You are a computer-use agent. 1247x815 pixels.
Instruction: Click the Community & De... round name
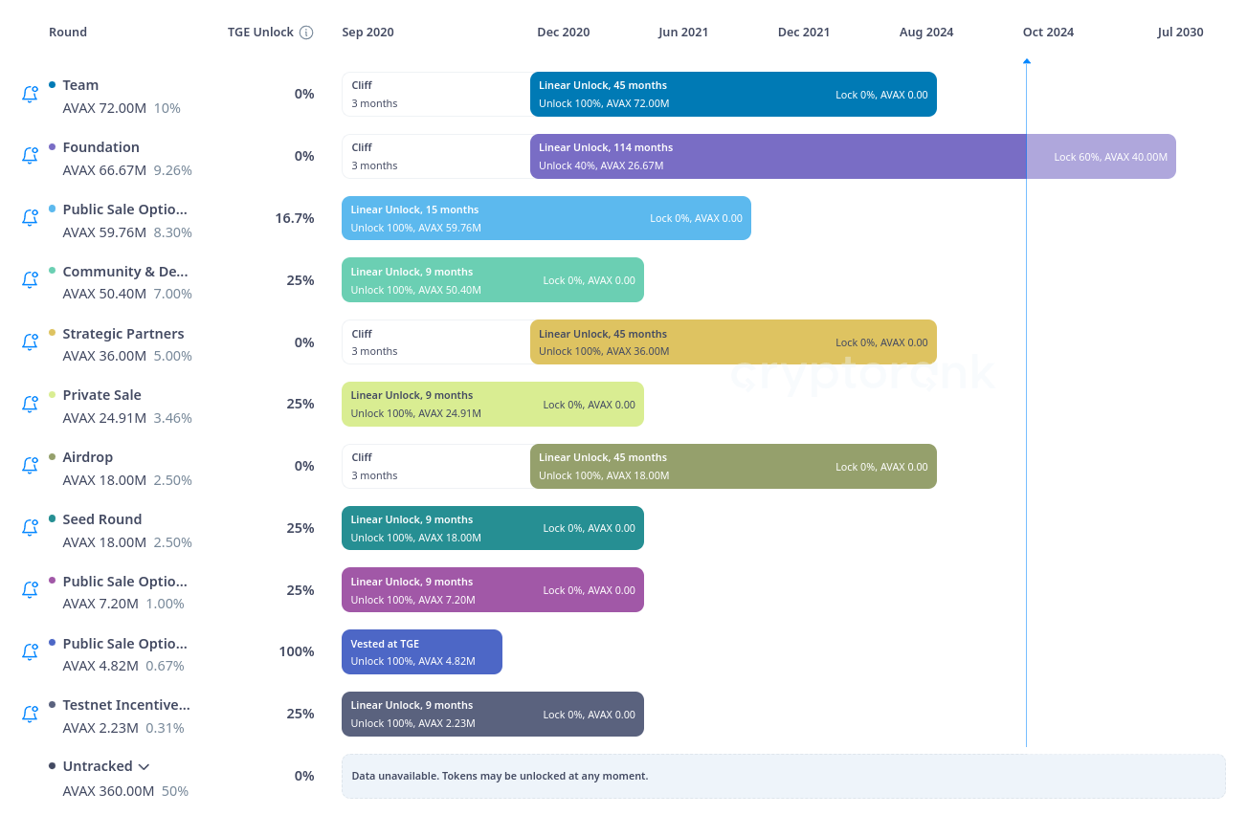point(125,272)
